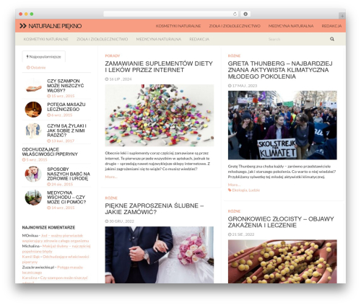The image size is (361, 305).
Task: Open comment link Makijaż dzienny by Michalina
Action: point(56,249)
